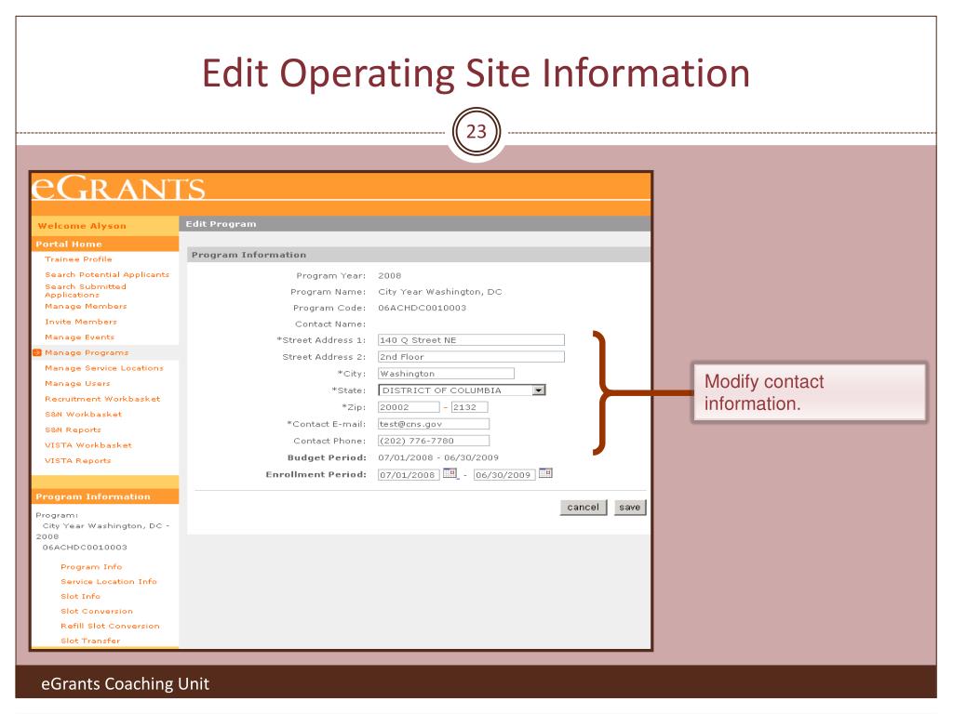Open the S&N Reports link
This screenshot has width=953, height=714.
click(73, 430)
